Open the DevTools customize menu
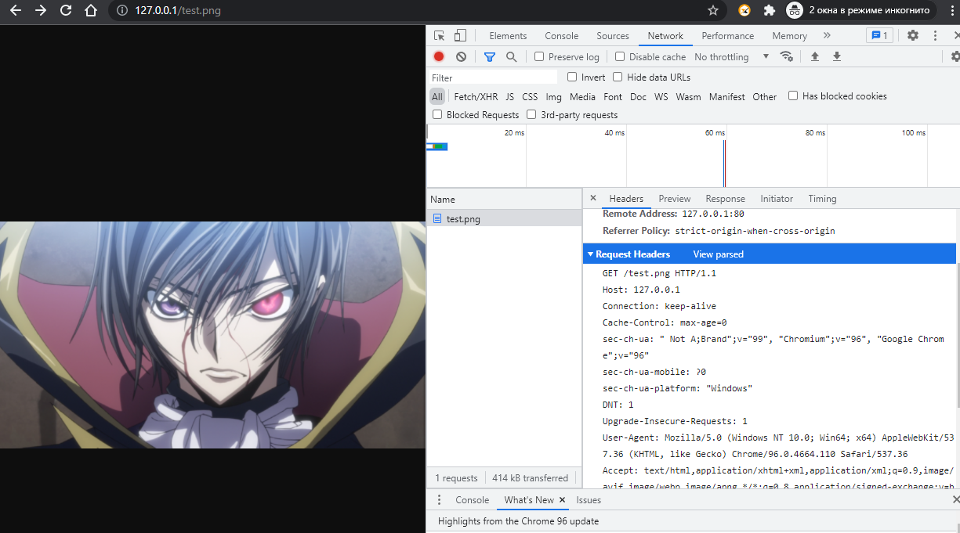This screenshot has width=960, height=533. 935,36
